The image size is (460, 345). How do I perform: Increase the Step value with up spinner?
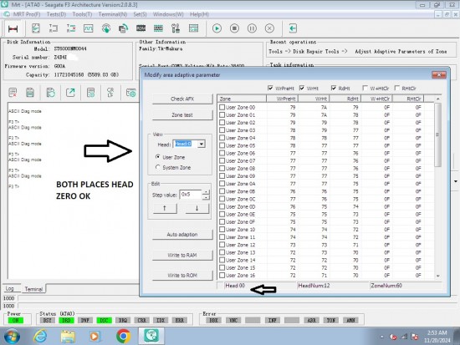[x=206, y=192]
